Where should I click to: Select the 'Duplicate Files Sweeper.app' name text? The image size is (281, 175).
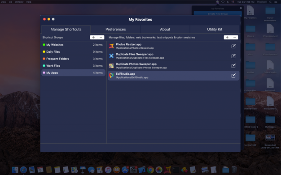click(135, 54)
